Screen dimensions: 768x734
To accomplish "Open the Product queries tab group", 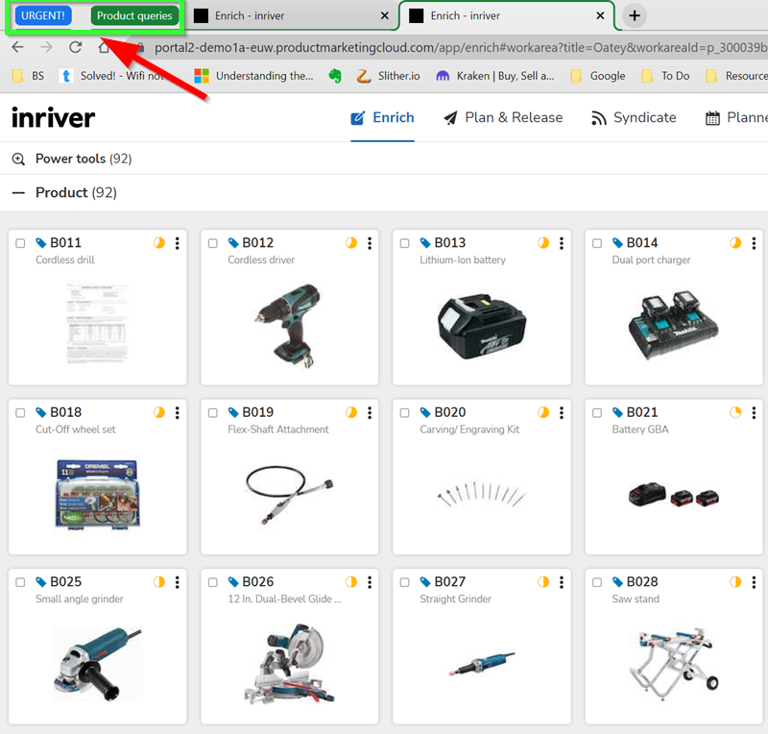I will [x=134, y=15].
